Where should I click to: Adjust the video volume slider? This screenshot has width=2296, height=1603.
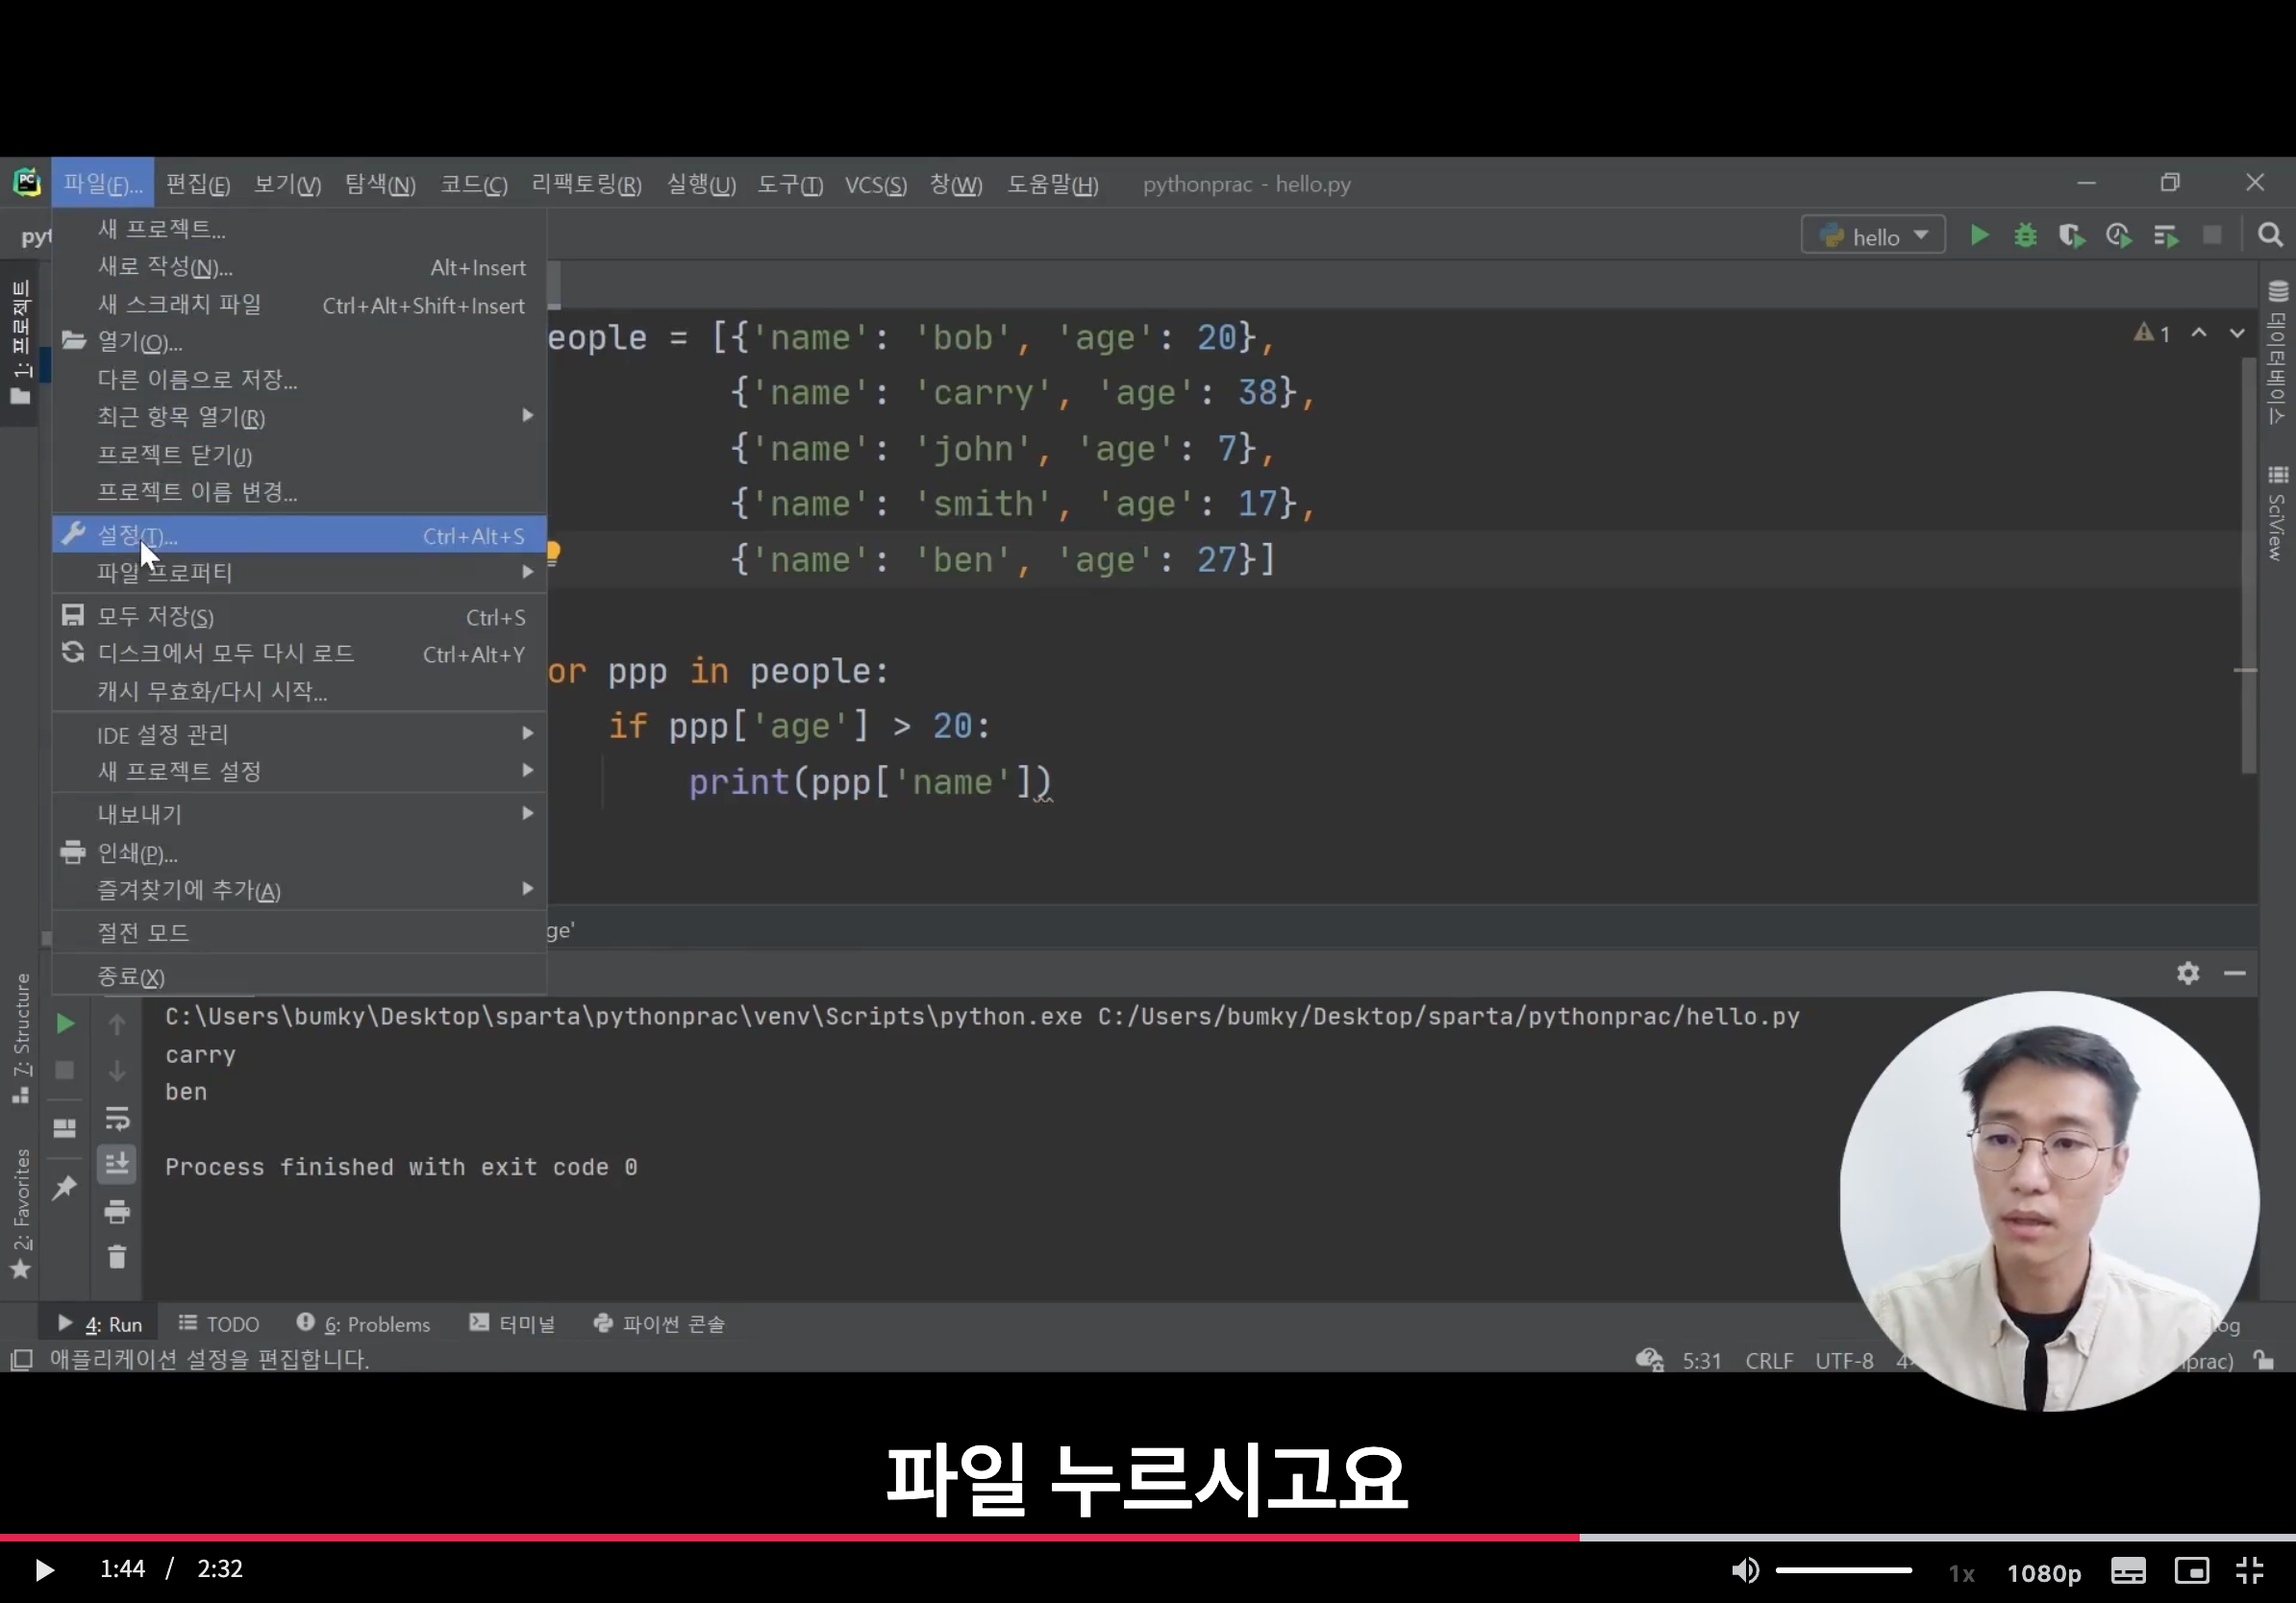(1843, 1570)
